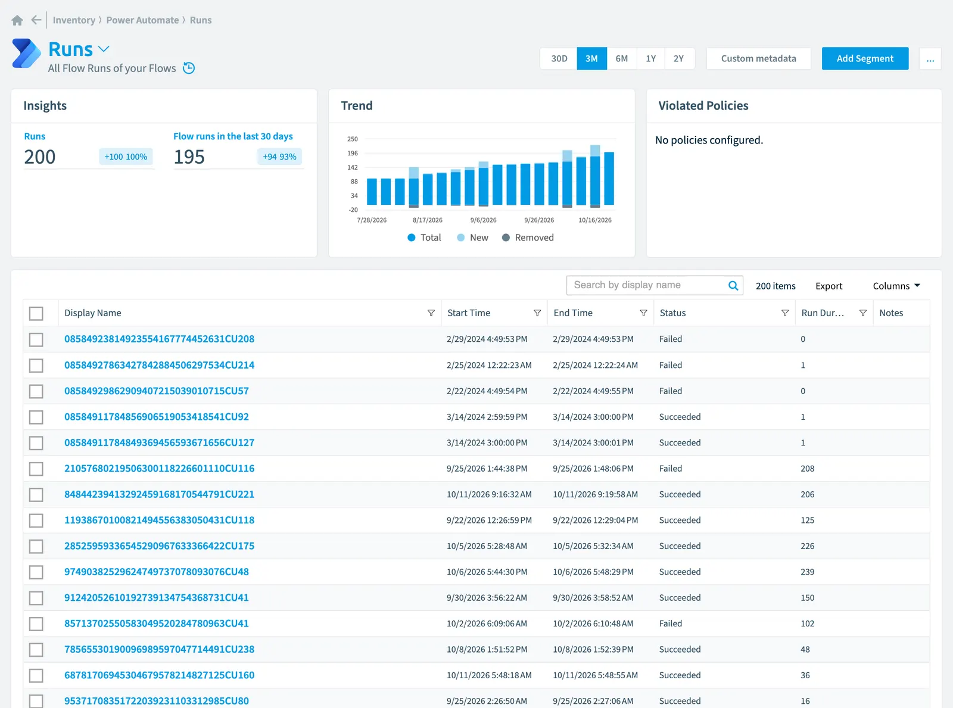Image resolution: width=953 pixels, height=708 pixels.
Task: Check the row ending in CU116
Action: pyautogui.click(x=36, y=469)
